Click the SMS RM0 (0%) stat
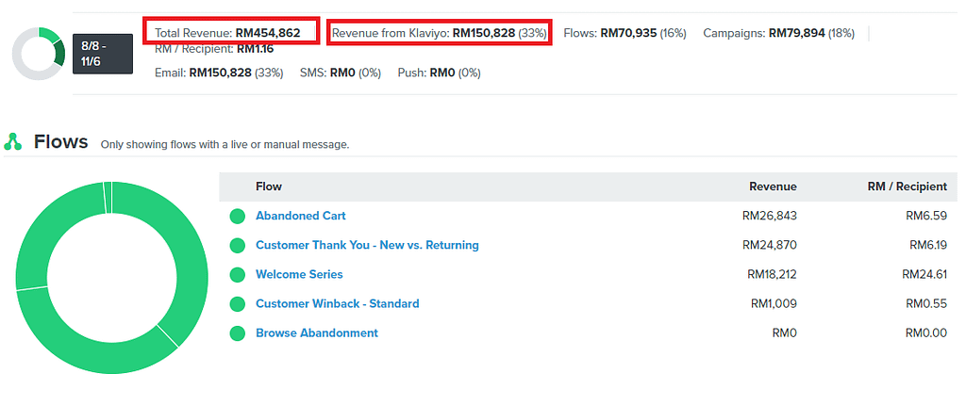The width and height of the screenshot is (966, 405). point(341,73)
